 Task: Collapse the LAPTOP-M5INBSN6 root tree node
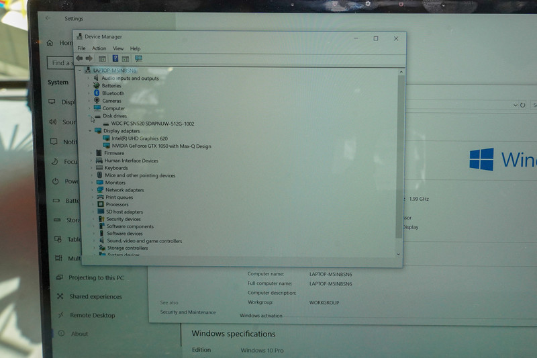(x=80, y=71)
